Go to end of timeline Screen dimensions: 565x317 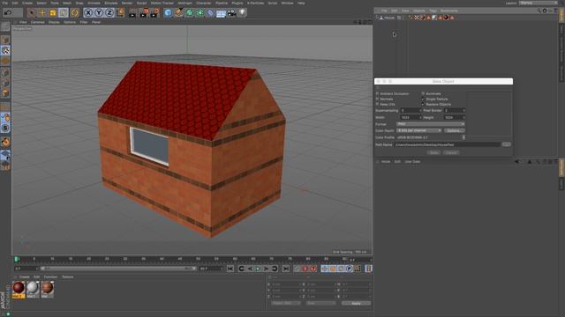(x=286, y=269)
